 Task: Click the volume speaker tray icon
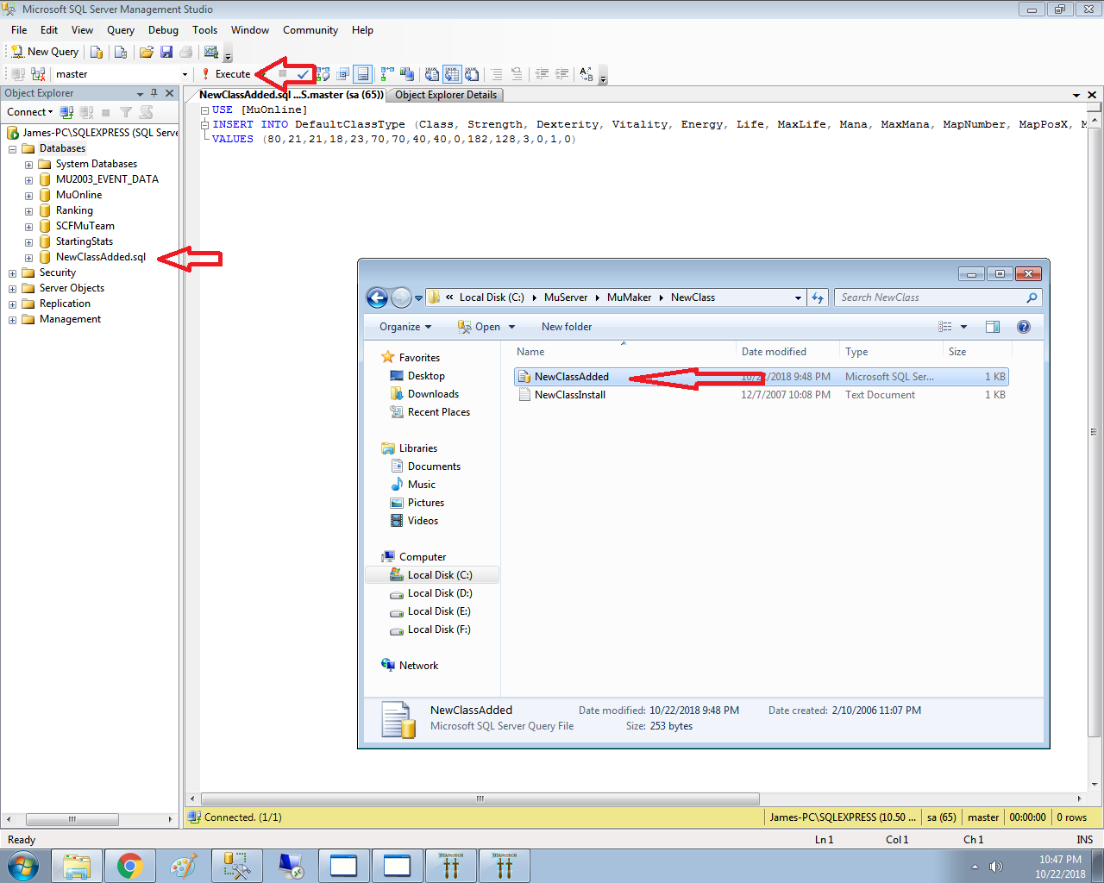pyautogui.click(x=996, y=867)
